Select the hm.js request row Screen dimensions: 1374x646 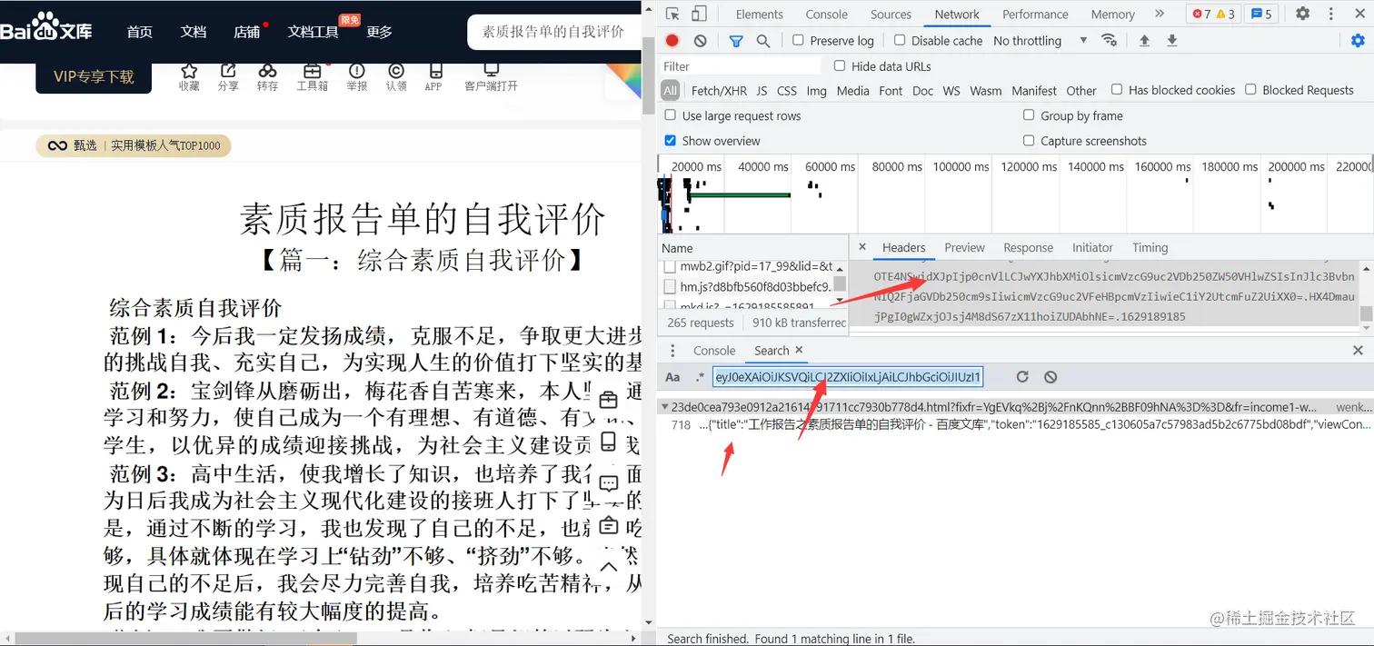(x=748, y=287)
